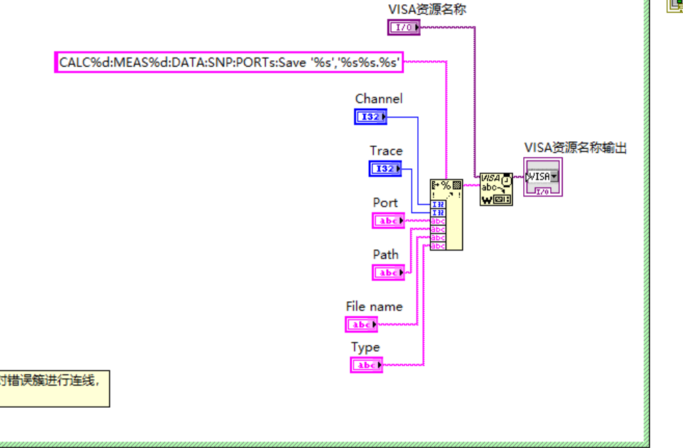Click the Trace label text
Screen dimensions: 683x448
(385, 151)
